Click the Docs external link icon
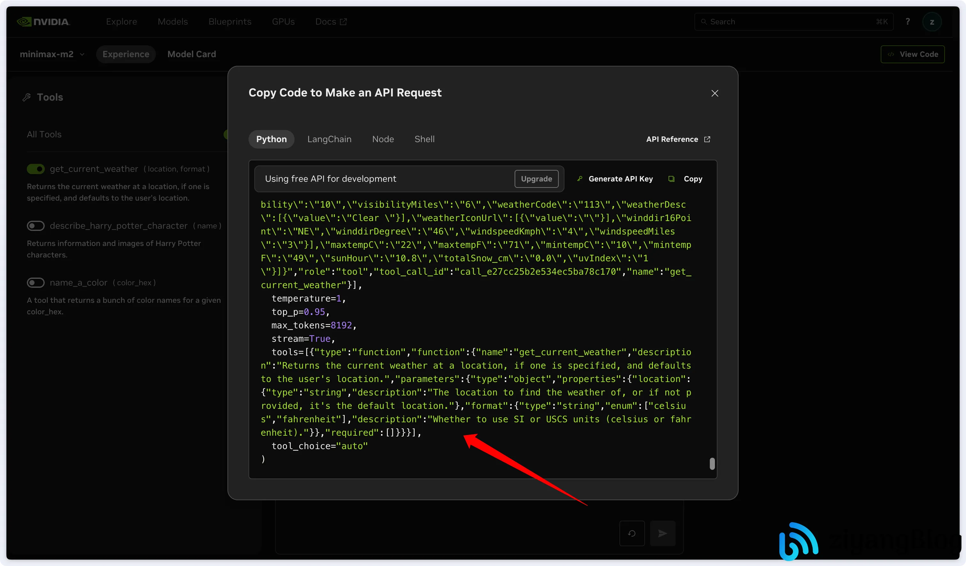 point(343,22)
